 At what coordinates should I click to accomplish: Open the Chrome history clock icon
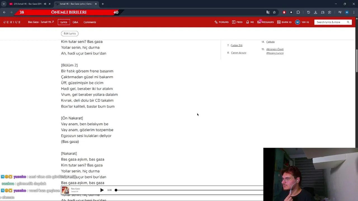tap(308, 12)
